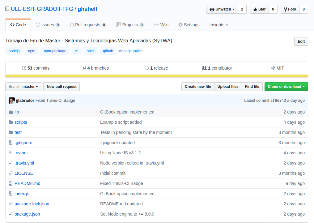The height and width of the screenshot is (223, 314).
Task: Open the Issues tab
Action: [48, 25]
